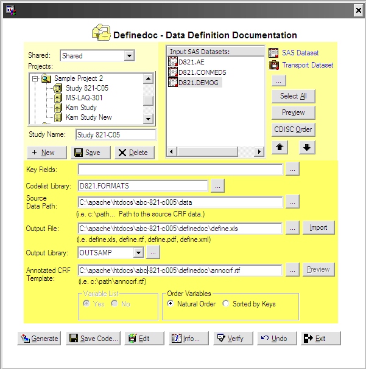Click the datasets list scroll right arrow
366x369 pixels.
[x=259, y=151]
